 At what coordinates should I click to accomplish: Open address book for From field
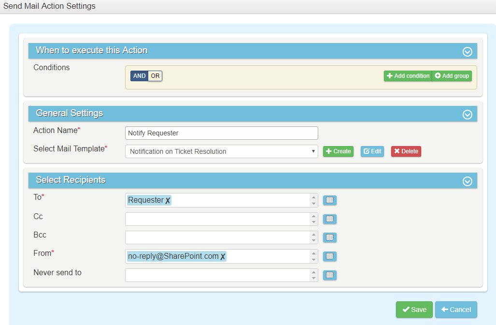pyautogui.click(x=329, y=256)
